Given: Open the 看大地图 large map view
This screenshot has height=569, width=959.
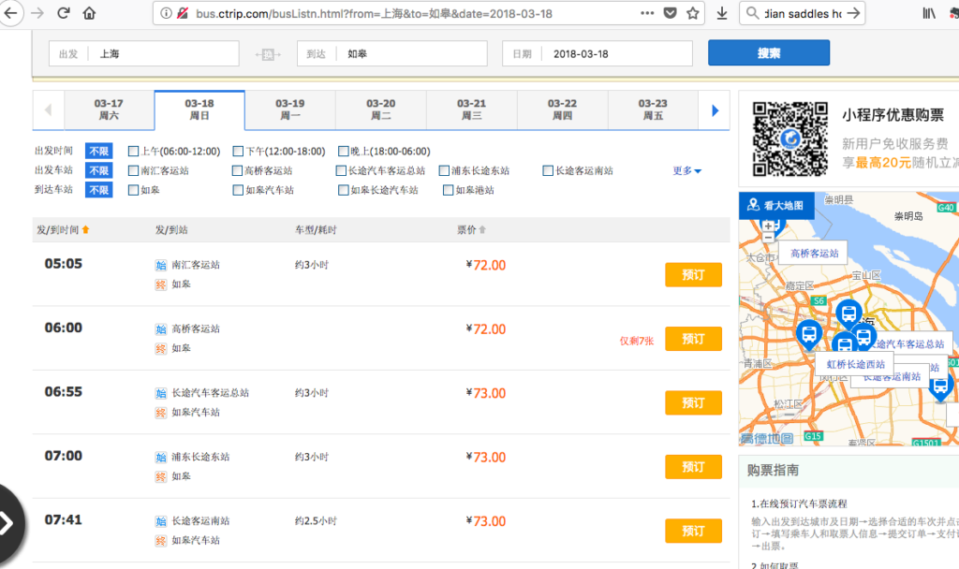Looking at the screenshot, I should tap(776, 205).
